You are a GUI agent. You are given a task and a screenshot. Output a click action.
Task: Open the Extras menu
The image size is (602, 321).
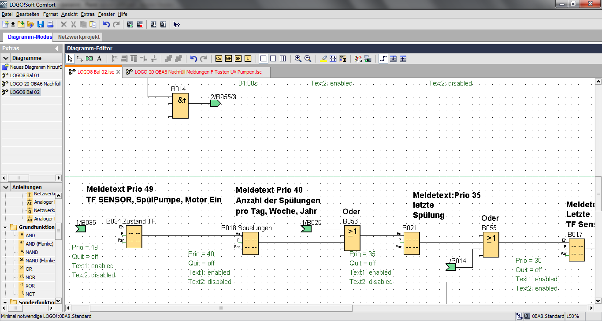pos(87,14)
